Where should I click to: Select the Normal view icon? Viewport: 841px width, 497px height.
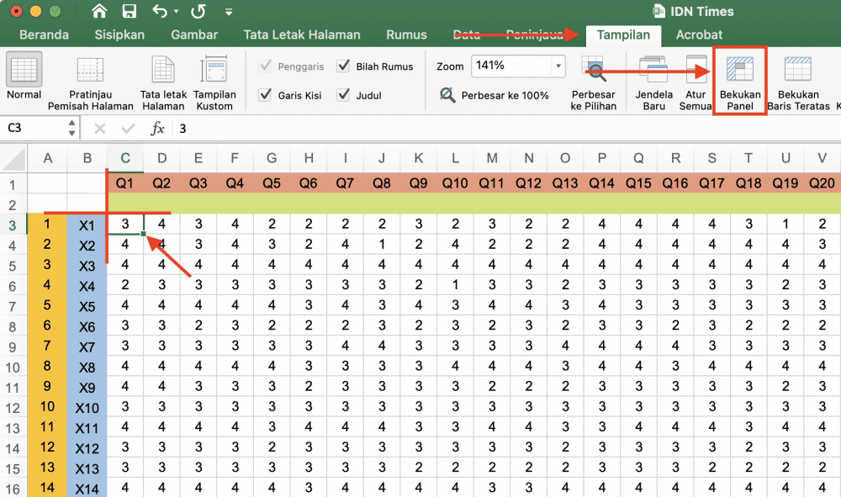24,70
